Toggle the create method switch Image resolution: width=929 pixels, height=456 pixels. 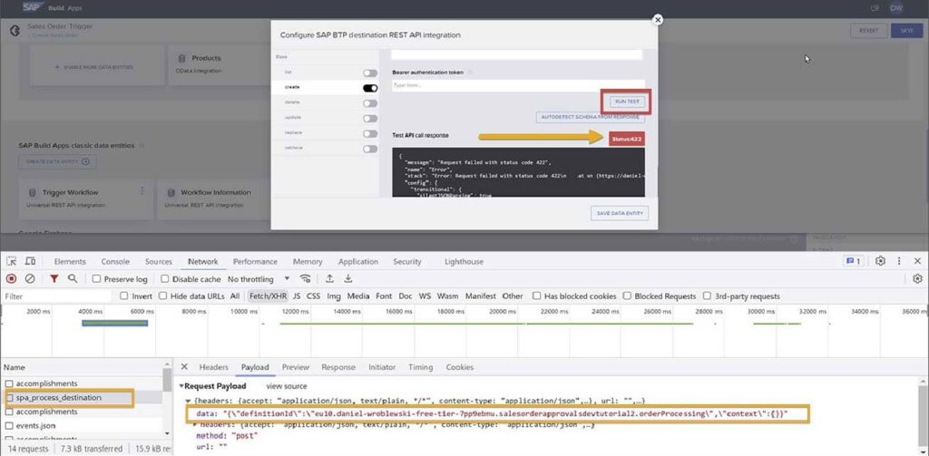coord(370,88)
